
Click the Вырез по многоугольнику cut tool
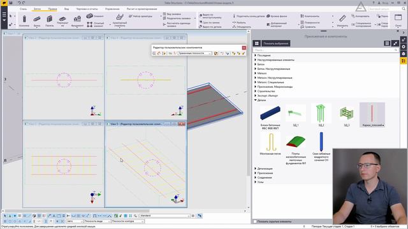tap(210, 16)
